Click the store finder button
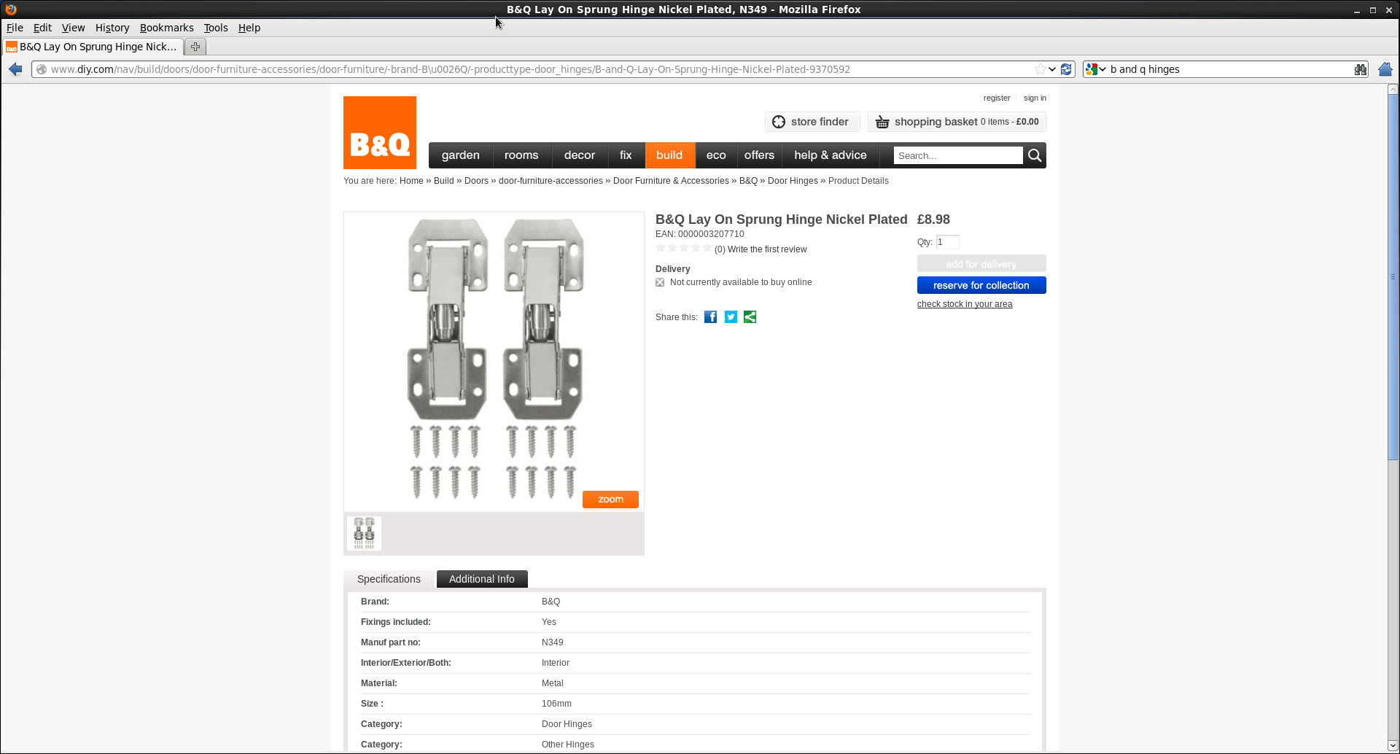1400x754 pixels. pos(812,122)
